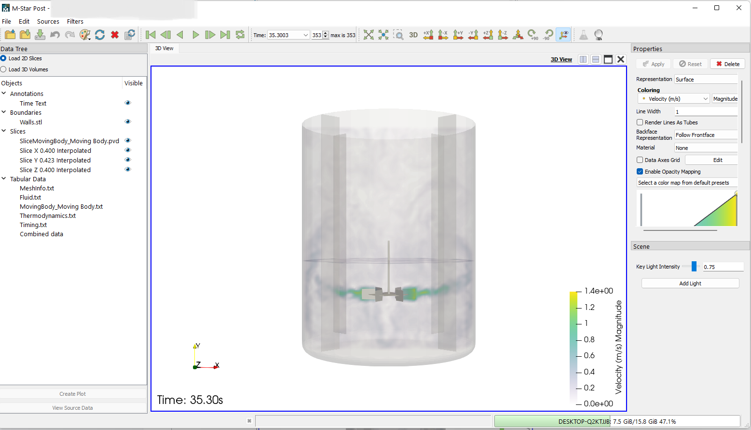Toggle visibility of Slice X 0.400 Interpolated
This screenshot has height=430, width=751.
point(128,150)
